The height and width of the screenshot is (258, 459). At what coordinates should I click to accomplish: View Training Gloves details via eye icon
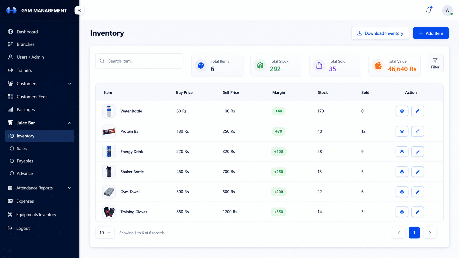coord(402,212)
